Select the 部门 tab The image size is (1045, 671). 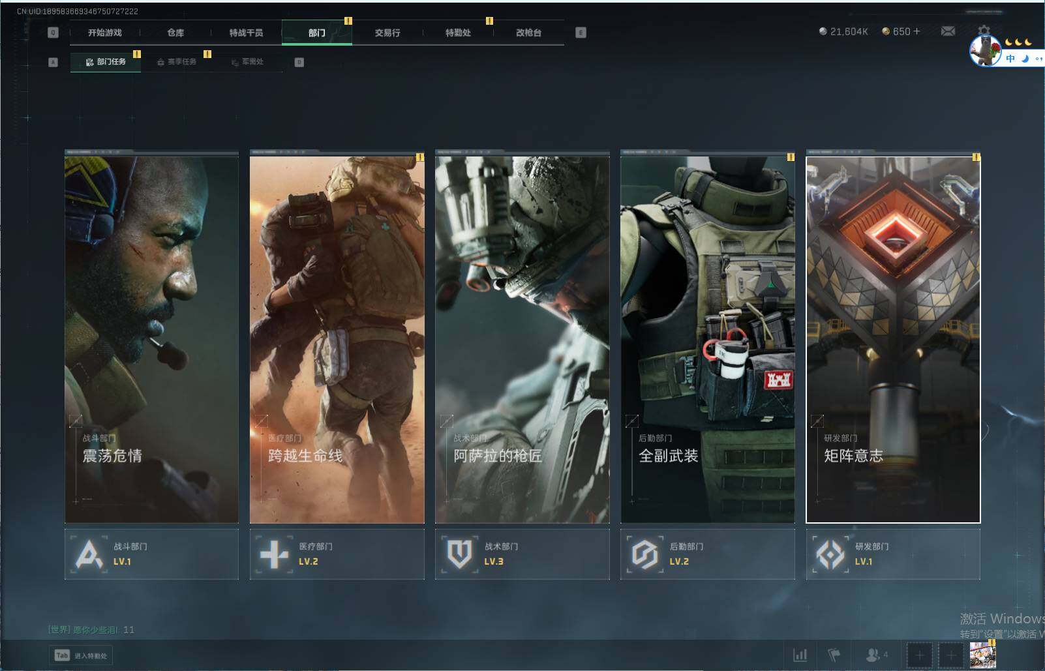317,33
